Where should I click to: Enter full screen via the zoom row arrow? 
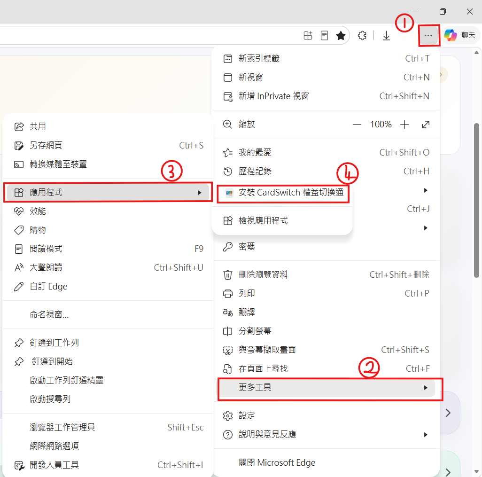click(x=426, y=125)
